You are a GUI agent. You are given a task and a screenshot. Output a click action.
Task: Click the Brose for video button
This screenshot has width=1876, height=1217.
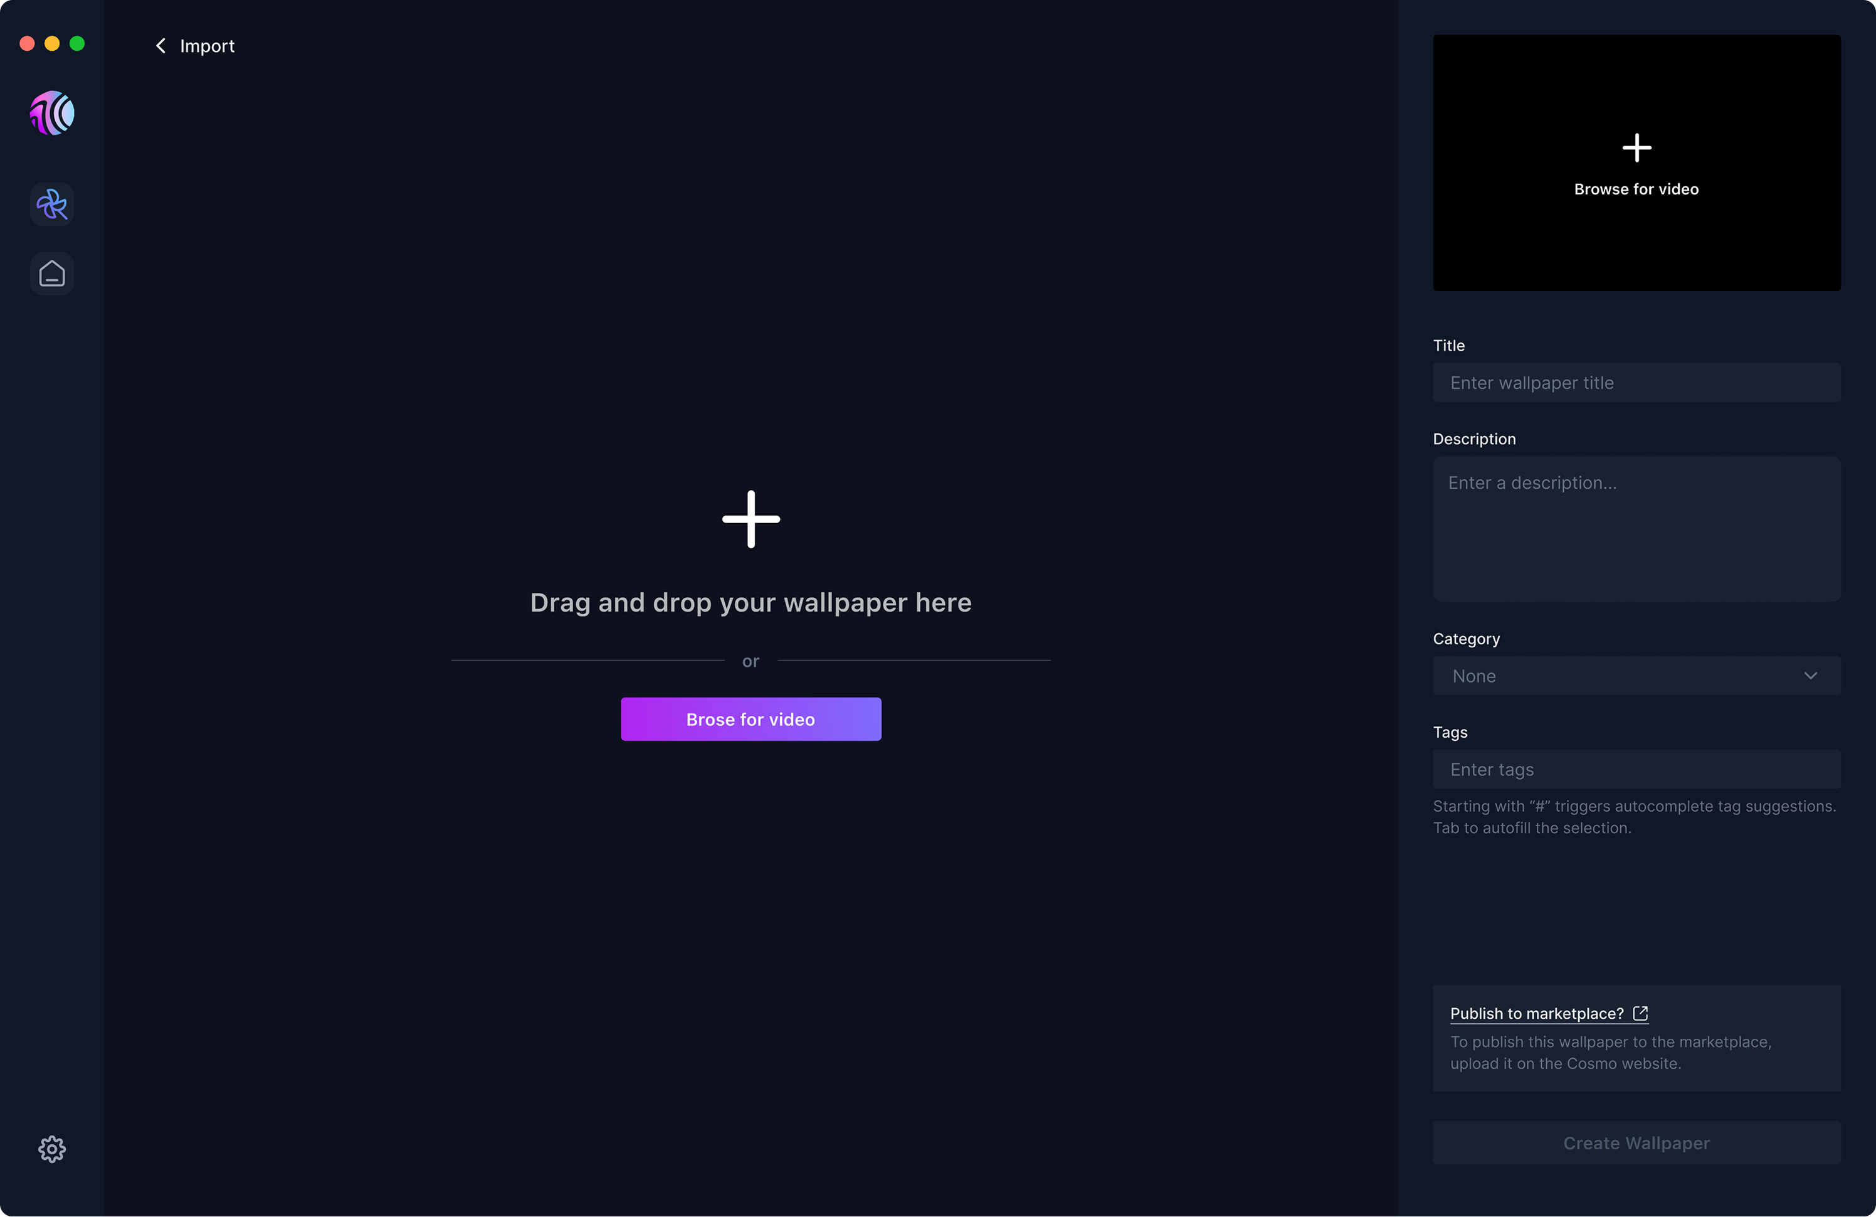(750, 718)
